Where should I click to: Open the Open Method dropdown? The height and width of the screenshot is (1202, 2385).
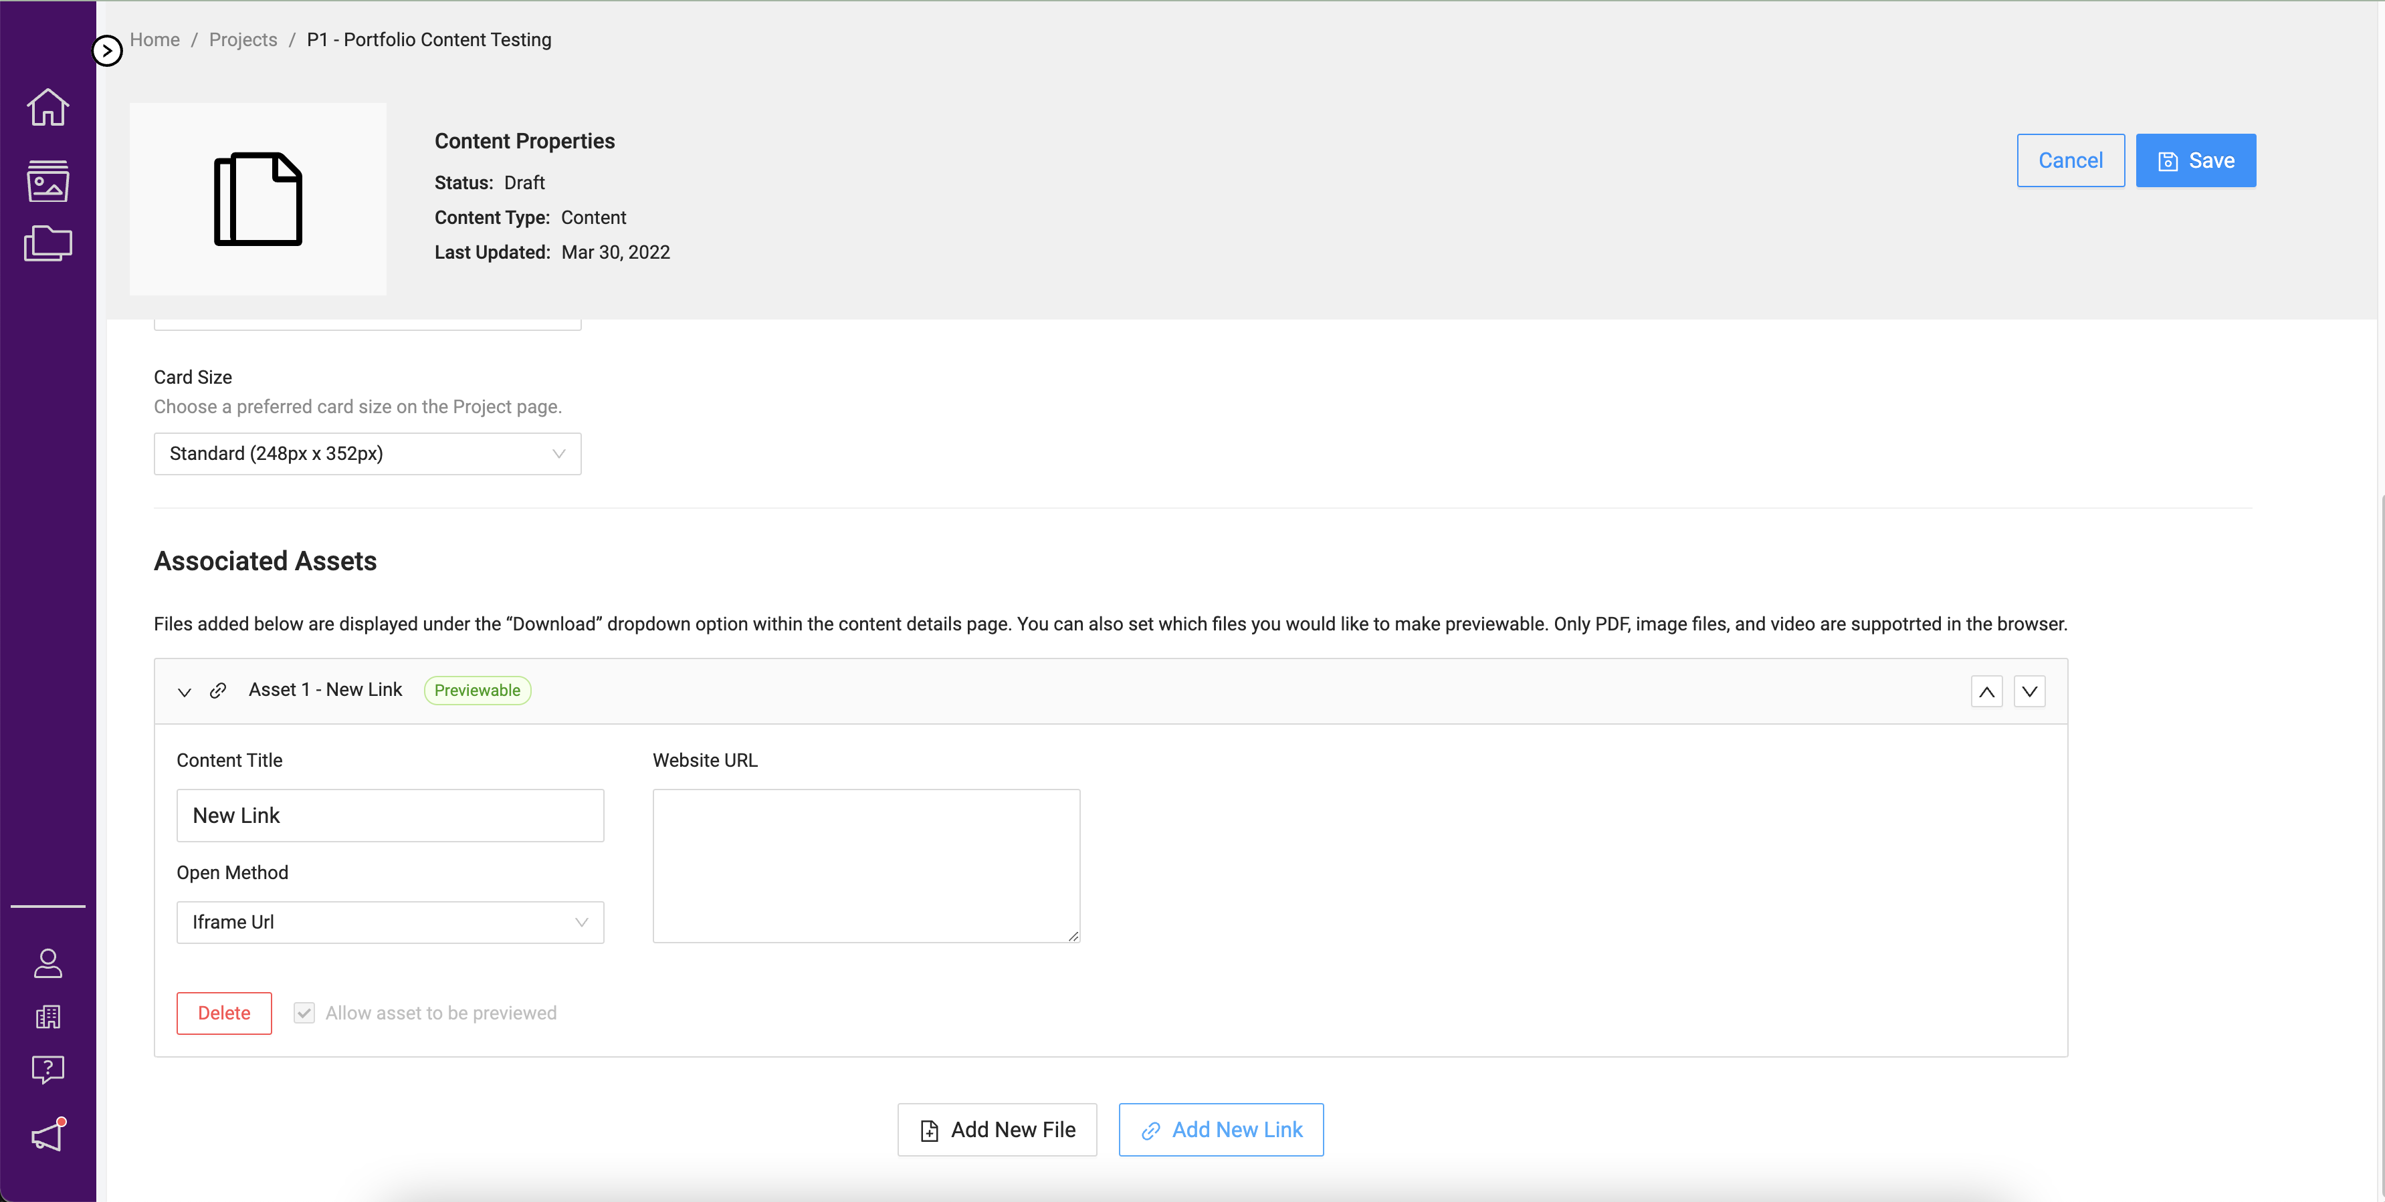pos(390,922)
